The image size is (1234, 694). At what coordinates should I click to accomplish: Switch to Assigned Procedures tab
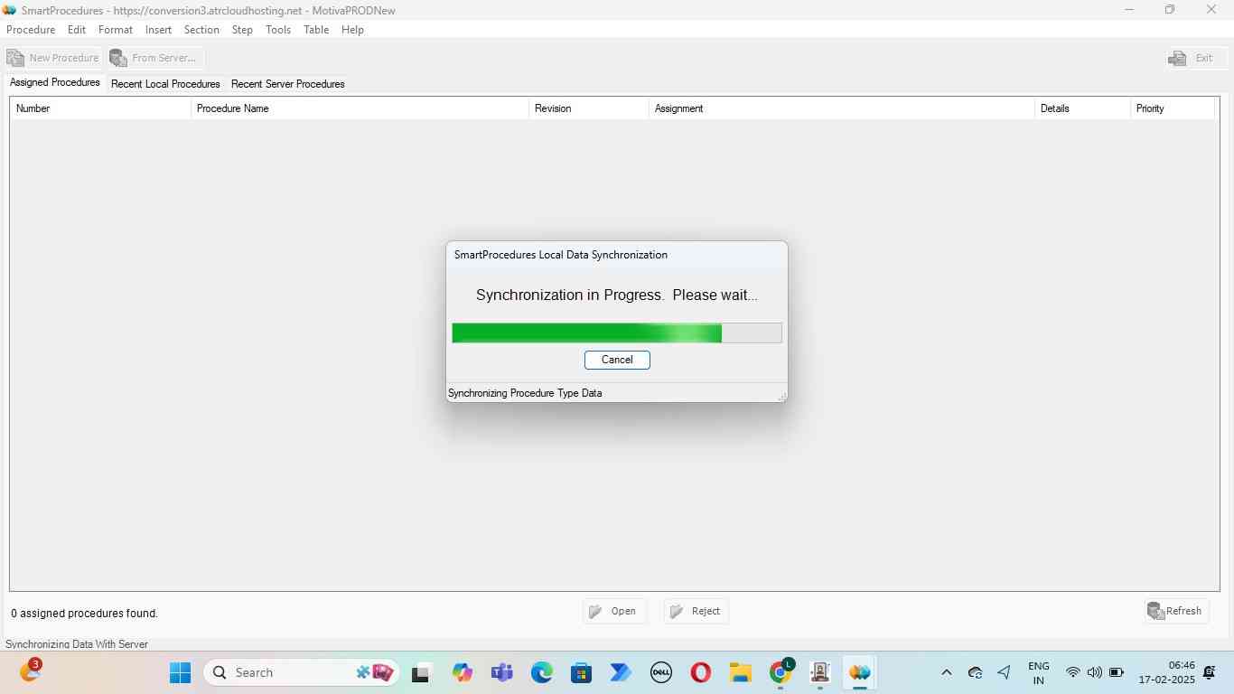[x=54, y=82]
